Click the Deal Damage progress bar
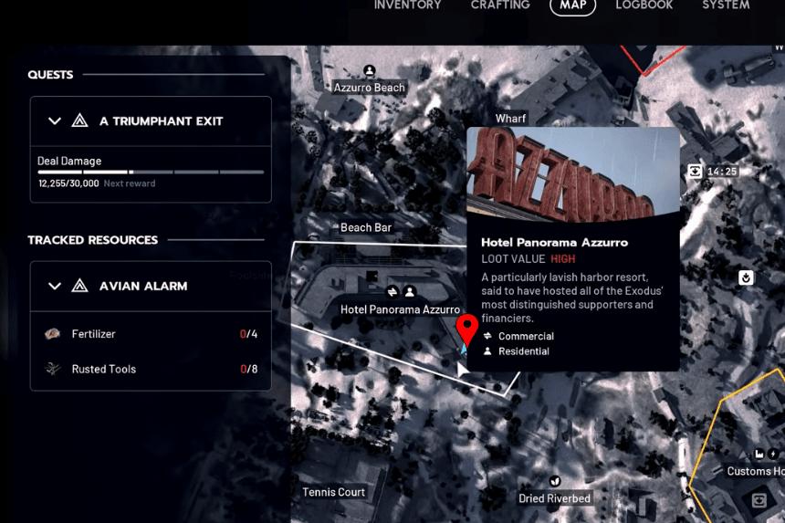Viewport: 785px width, 523px height. coord(151,172)
